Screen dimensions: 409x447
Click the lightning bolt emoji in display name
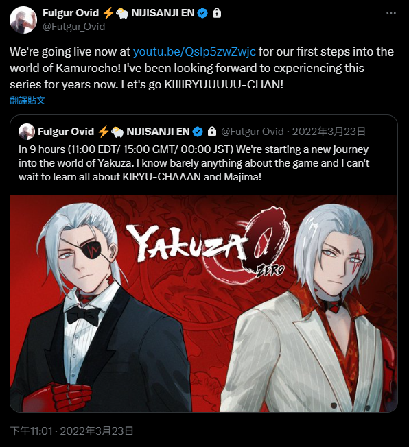click(108, 13)
